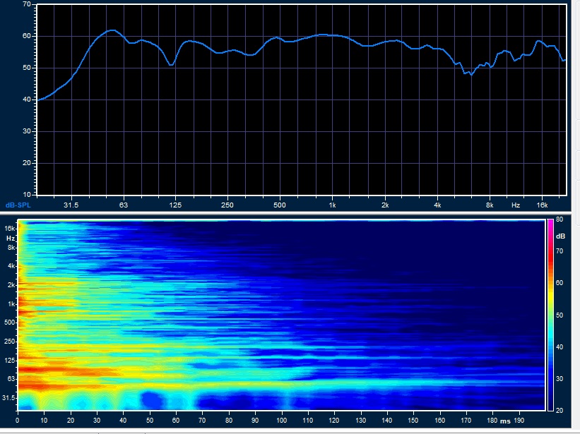Click the 50 value on the color scale

[560, 315]
